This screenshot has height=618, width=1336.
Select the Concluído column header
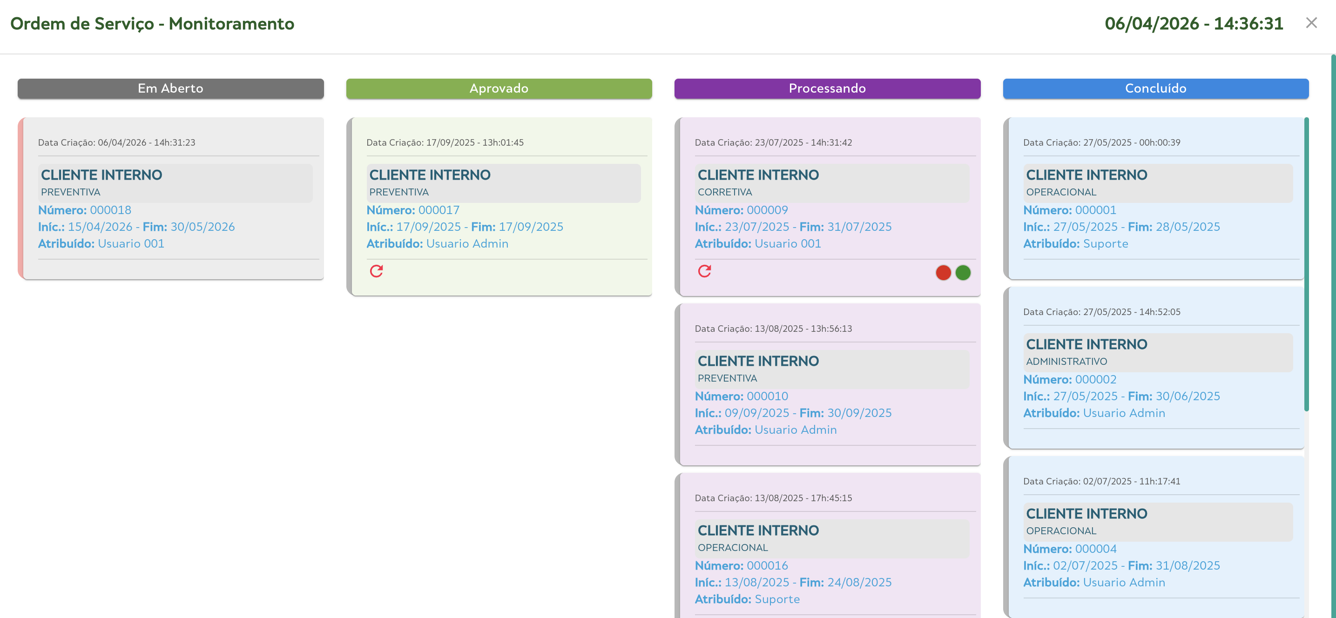point(1155,88)
